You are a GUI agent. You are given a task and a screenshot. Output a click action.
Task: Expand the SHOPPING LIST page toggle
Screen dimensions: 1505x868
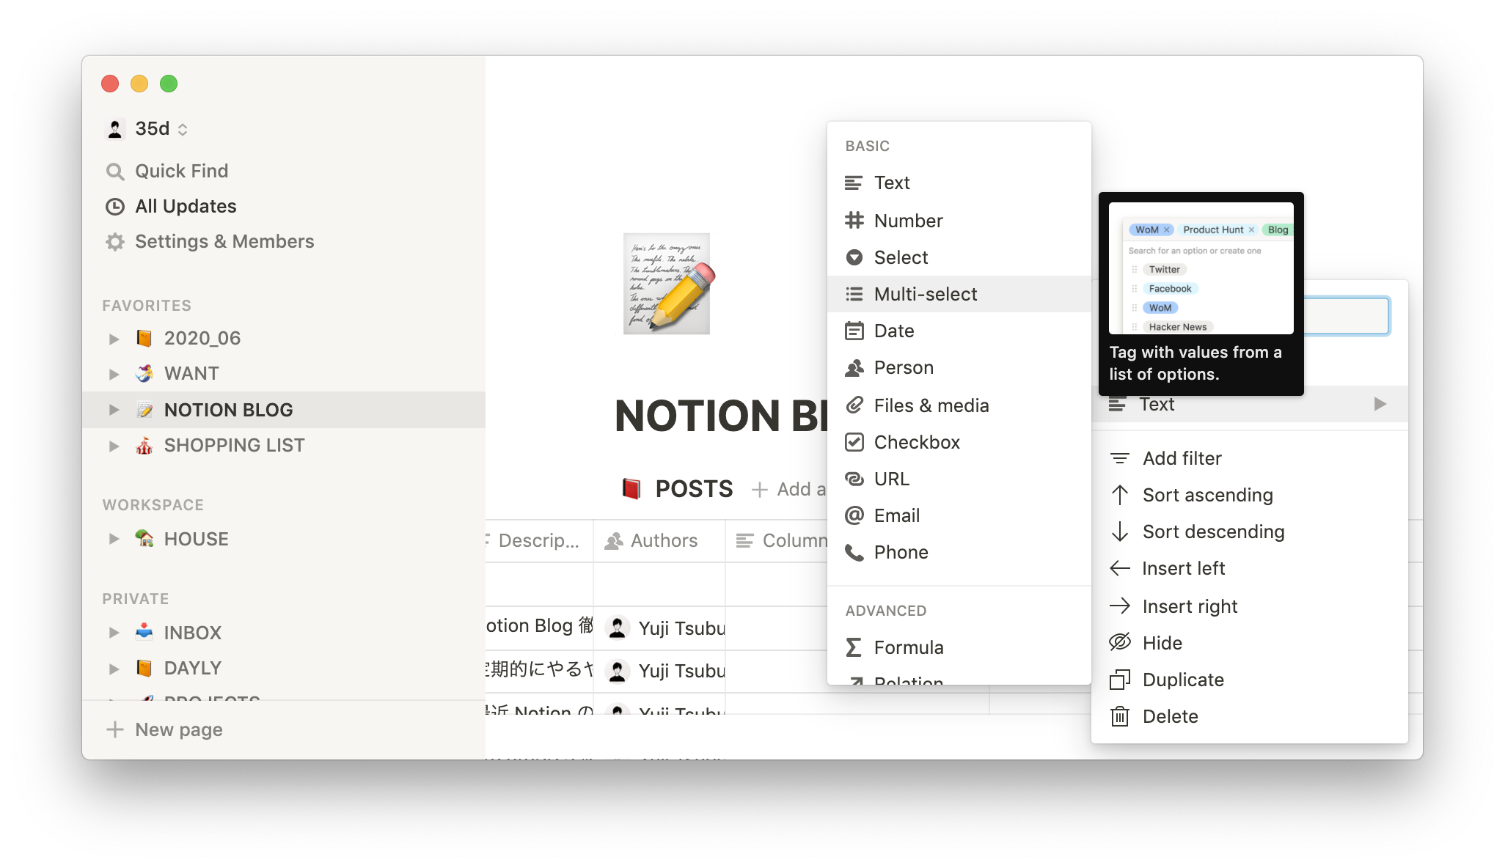pos(114,446)
